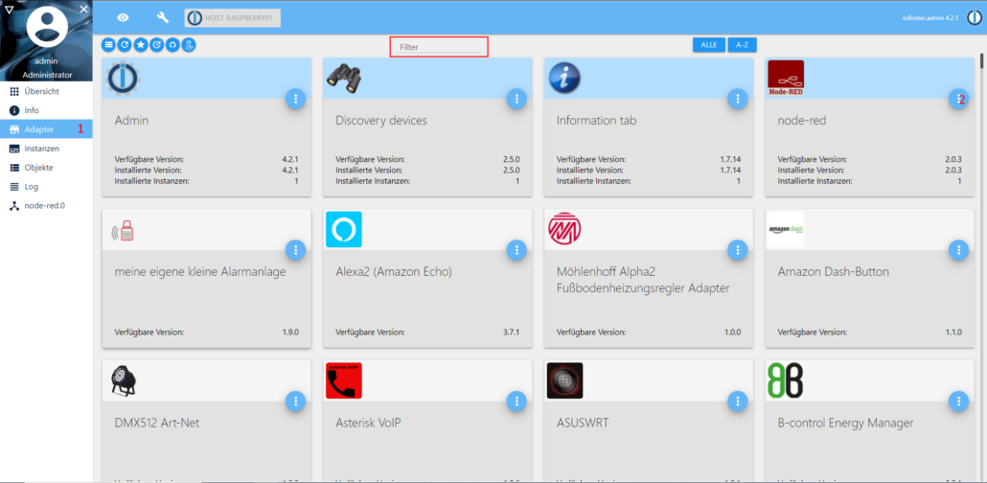
Task: Toggle the expert mode person icon
Action: point(188,45)
